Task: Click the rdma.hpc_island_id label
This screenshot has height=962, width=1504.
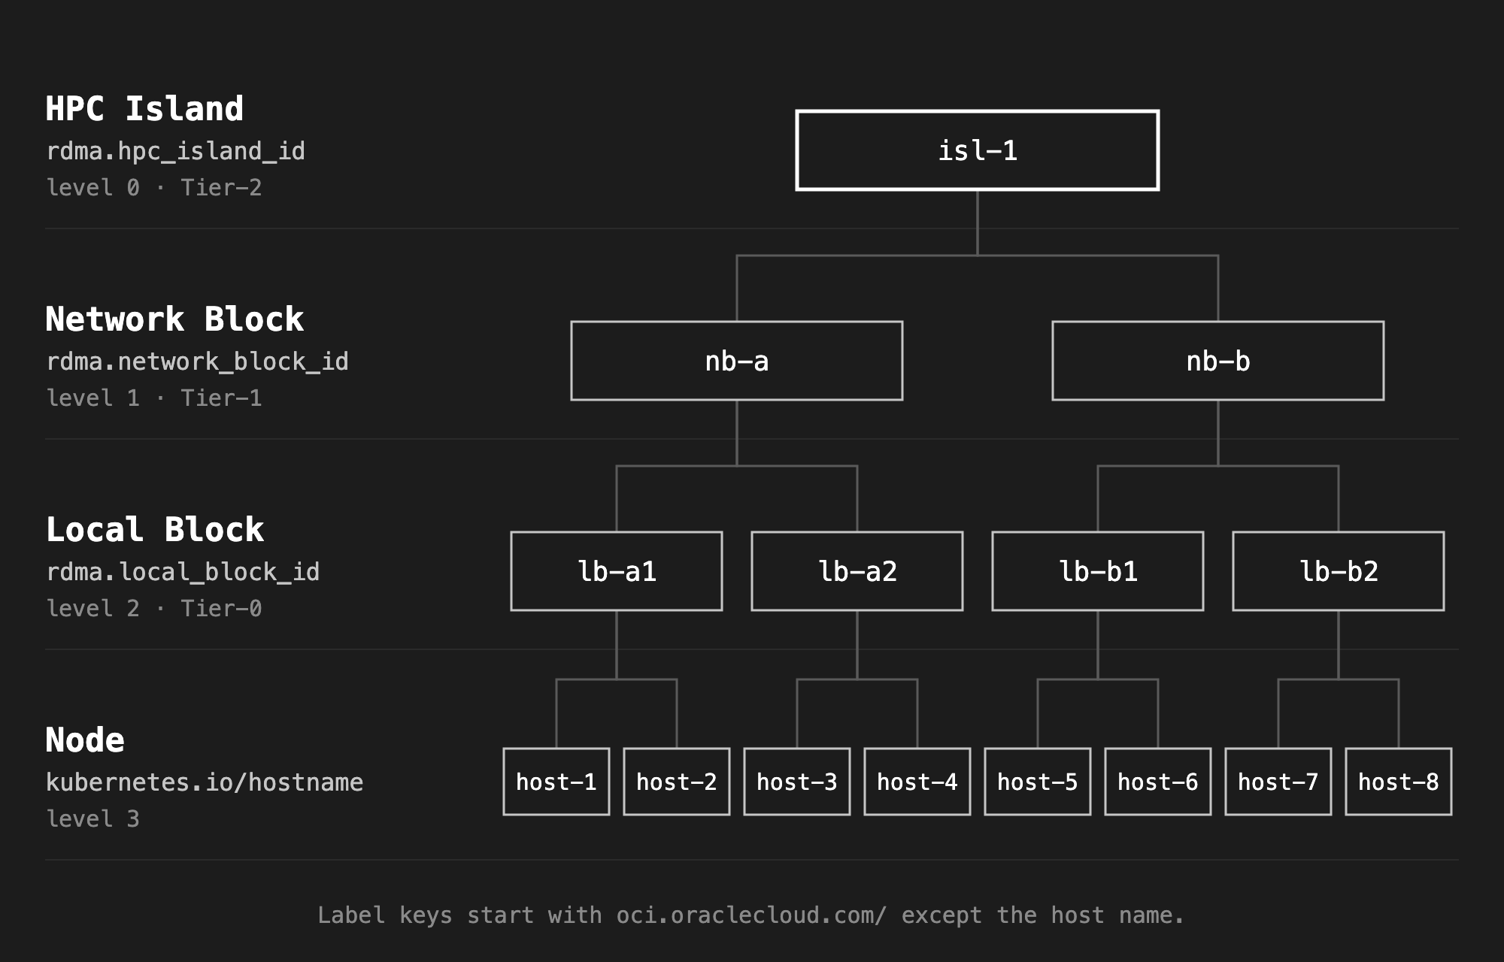Action: 175,152
